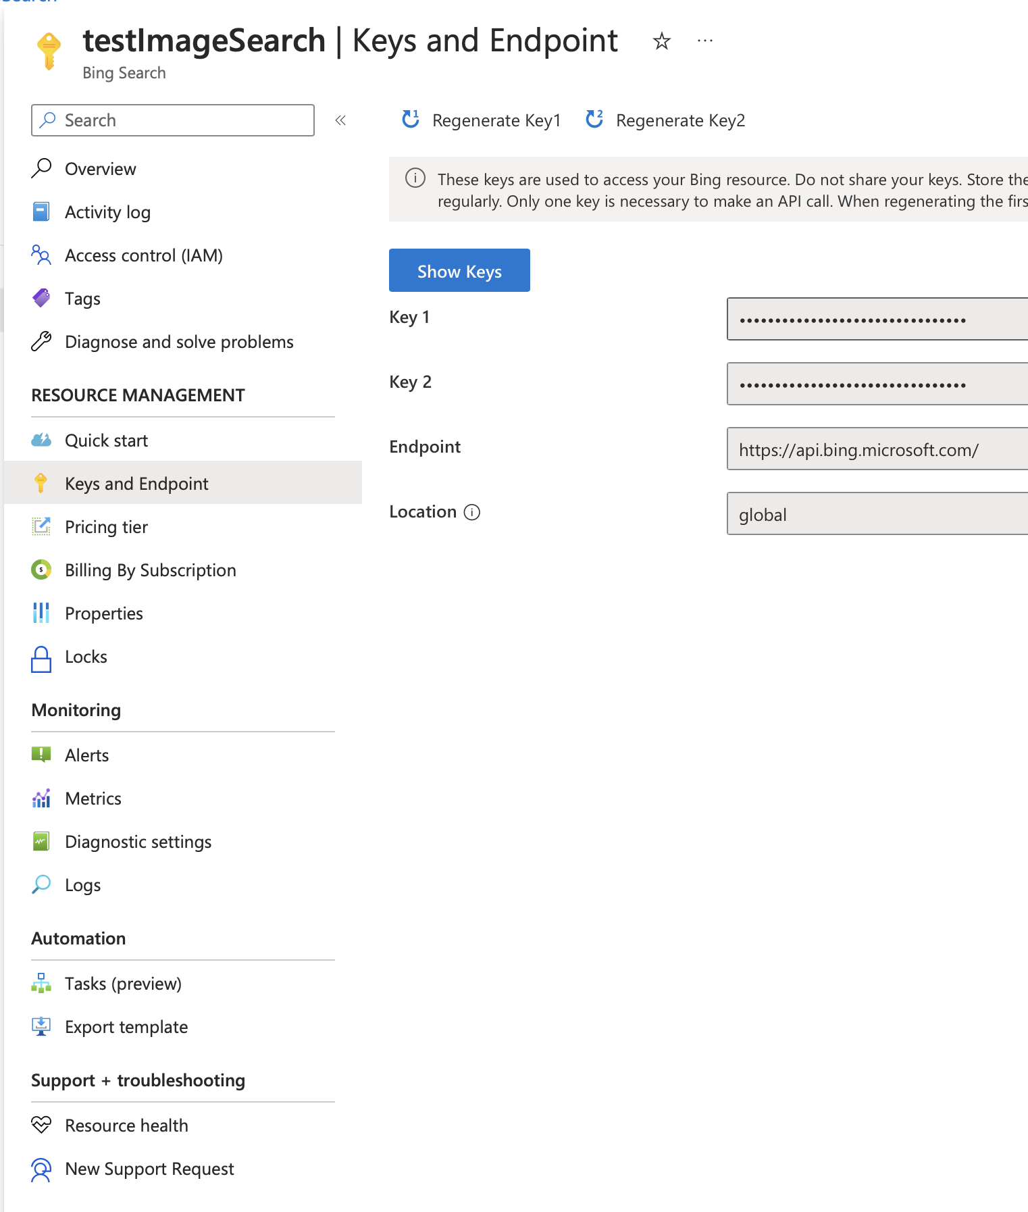Image resolution: width=1028 pixels, height=1212 pixels.
Task: Click the Export template icon
Action: coord(41,1026)
